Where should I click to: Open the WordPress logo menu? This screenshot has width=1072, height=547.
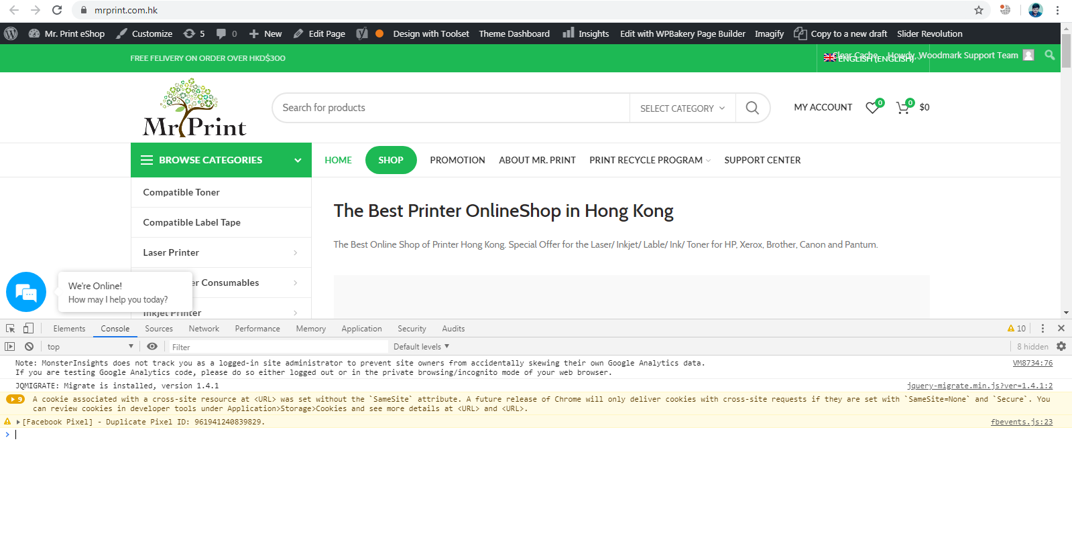(x=11, y=33)
